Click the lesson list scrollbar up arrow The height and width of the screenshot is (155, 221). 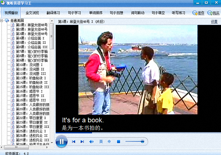(x=52, y=21)
